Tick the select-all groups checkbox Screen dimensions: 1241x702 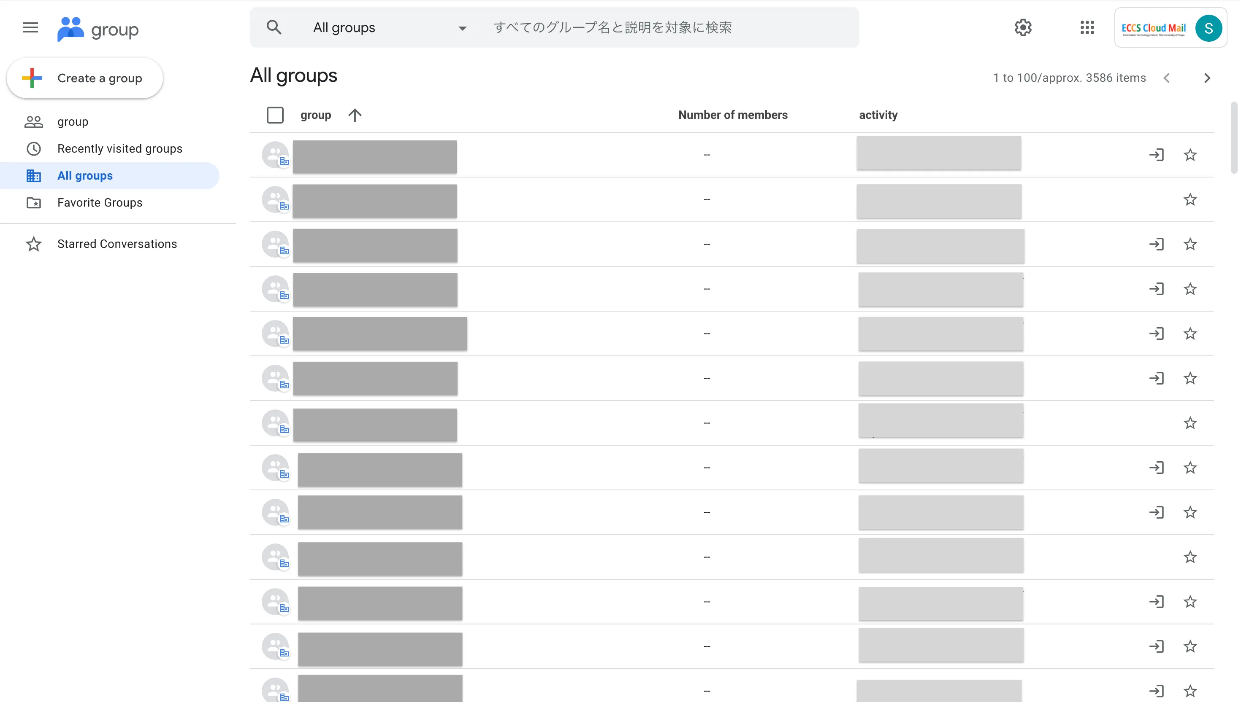point(275,115)
